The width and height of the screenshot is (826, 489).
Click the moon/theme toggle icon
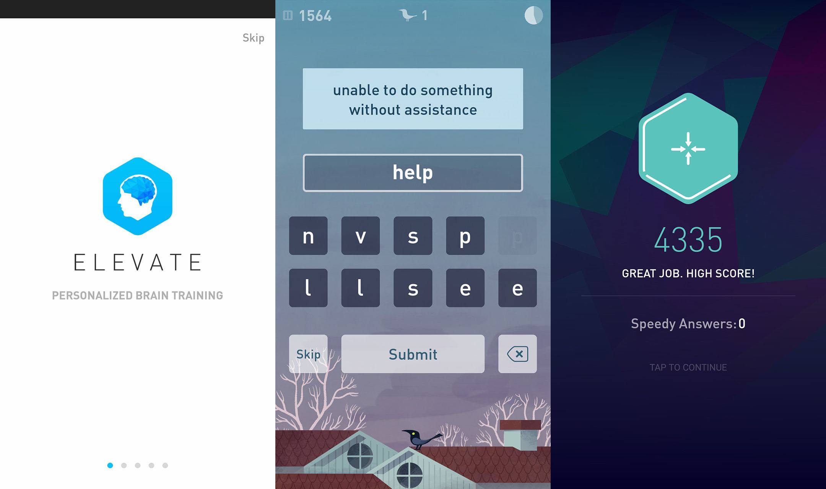(x=533, y=16)
